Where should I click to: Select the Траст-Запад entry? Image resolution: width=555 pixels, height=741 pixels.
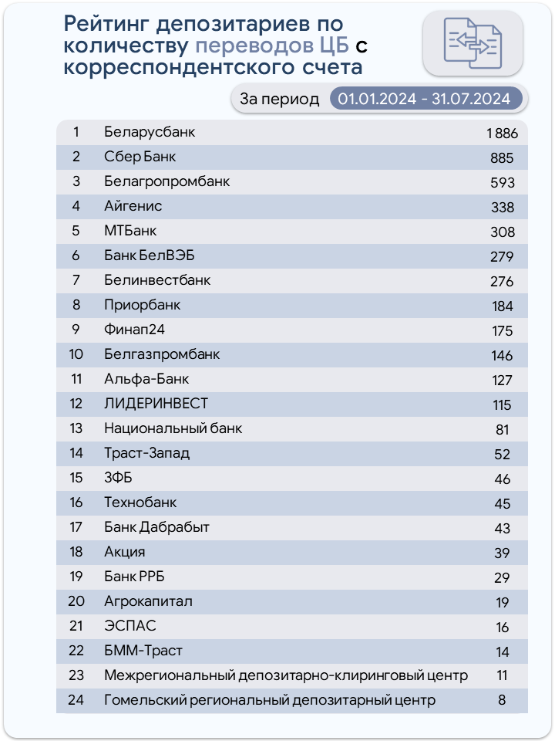coord(147,453)
